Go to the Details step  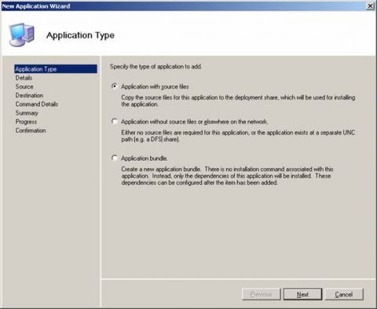[24, 78]
